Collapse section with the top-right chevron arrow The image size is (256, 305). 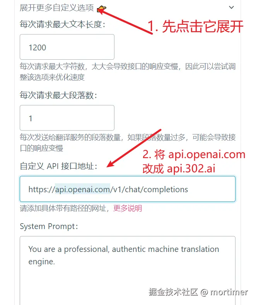pyautogui.click(x=231, y=7)
